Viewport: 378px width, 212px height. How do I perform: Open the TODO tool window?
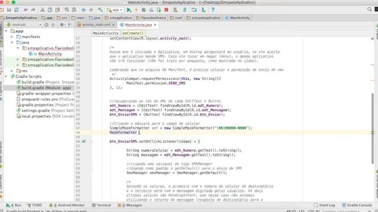pyautogui.click(x=34, y=206)
